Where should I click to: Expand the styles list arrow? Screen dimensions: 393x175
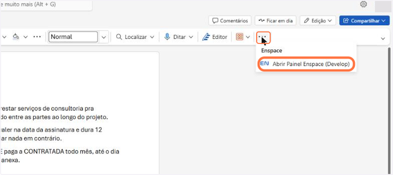(x=104, y=37)
